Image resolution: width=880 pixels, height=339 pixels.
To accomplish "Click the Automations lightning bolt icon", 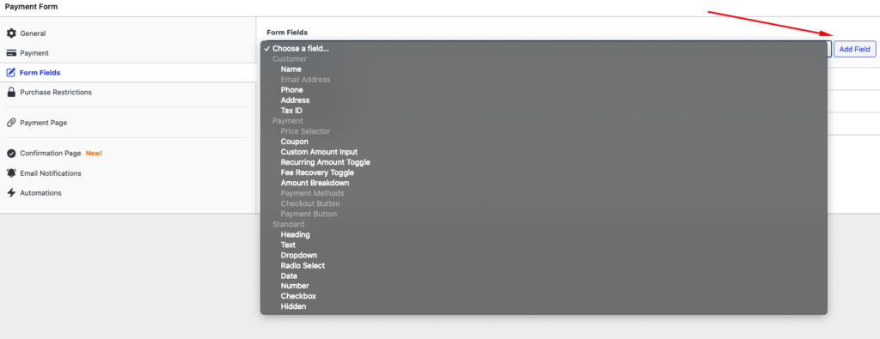I will point(11,193).
